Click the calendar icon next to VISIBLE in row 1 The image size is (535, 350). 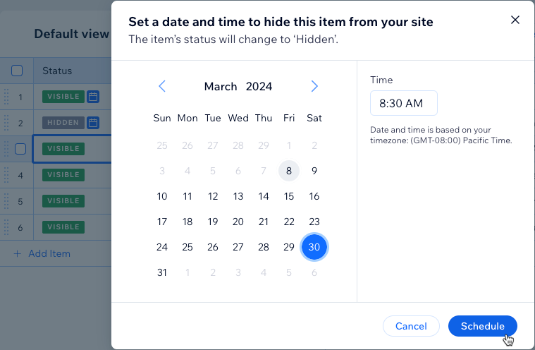pos(93,97)
